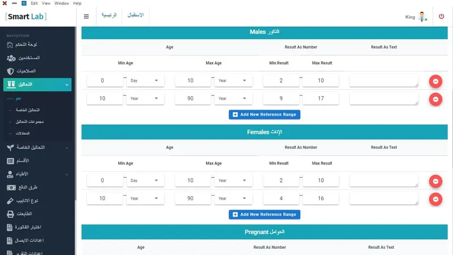Viewport: 453px width, 255px height.
Task: Open Day unit dropdown in first Males row
Action: [x=146, y=80]
